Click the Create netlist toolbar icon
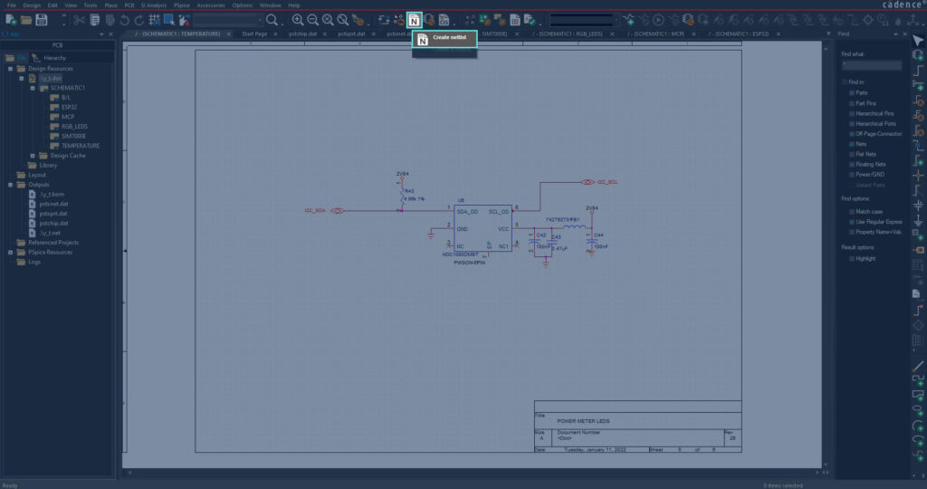 pos(414,19)
